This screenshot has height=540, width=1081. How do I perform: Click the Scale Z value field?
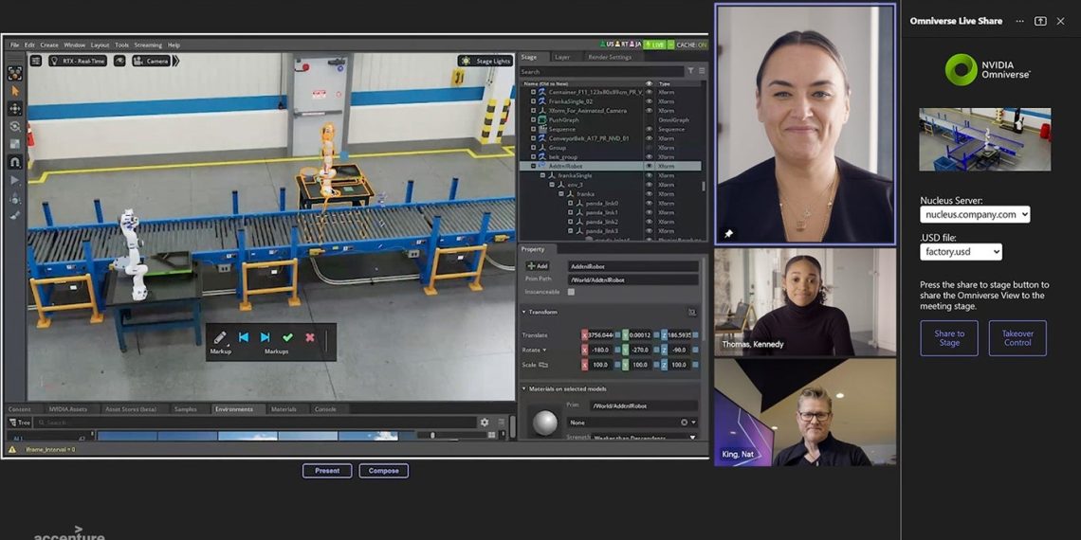click(x=680, y=365)
